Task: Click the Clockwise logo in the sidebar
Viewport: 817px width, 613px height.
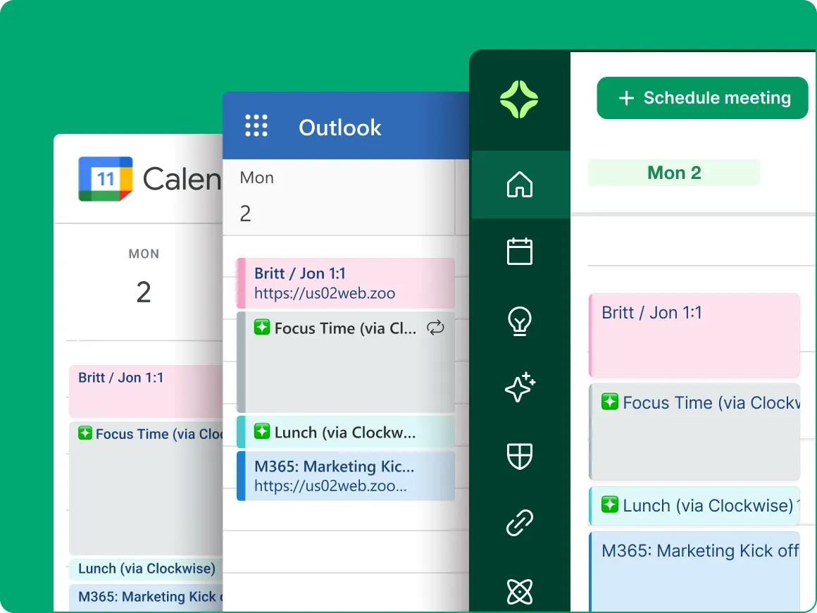Action: (519, 99)
